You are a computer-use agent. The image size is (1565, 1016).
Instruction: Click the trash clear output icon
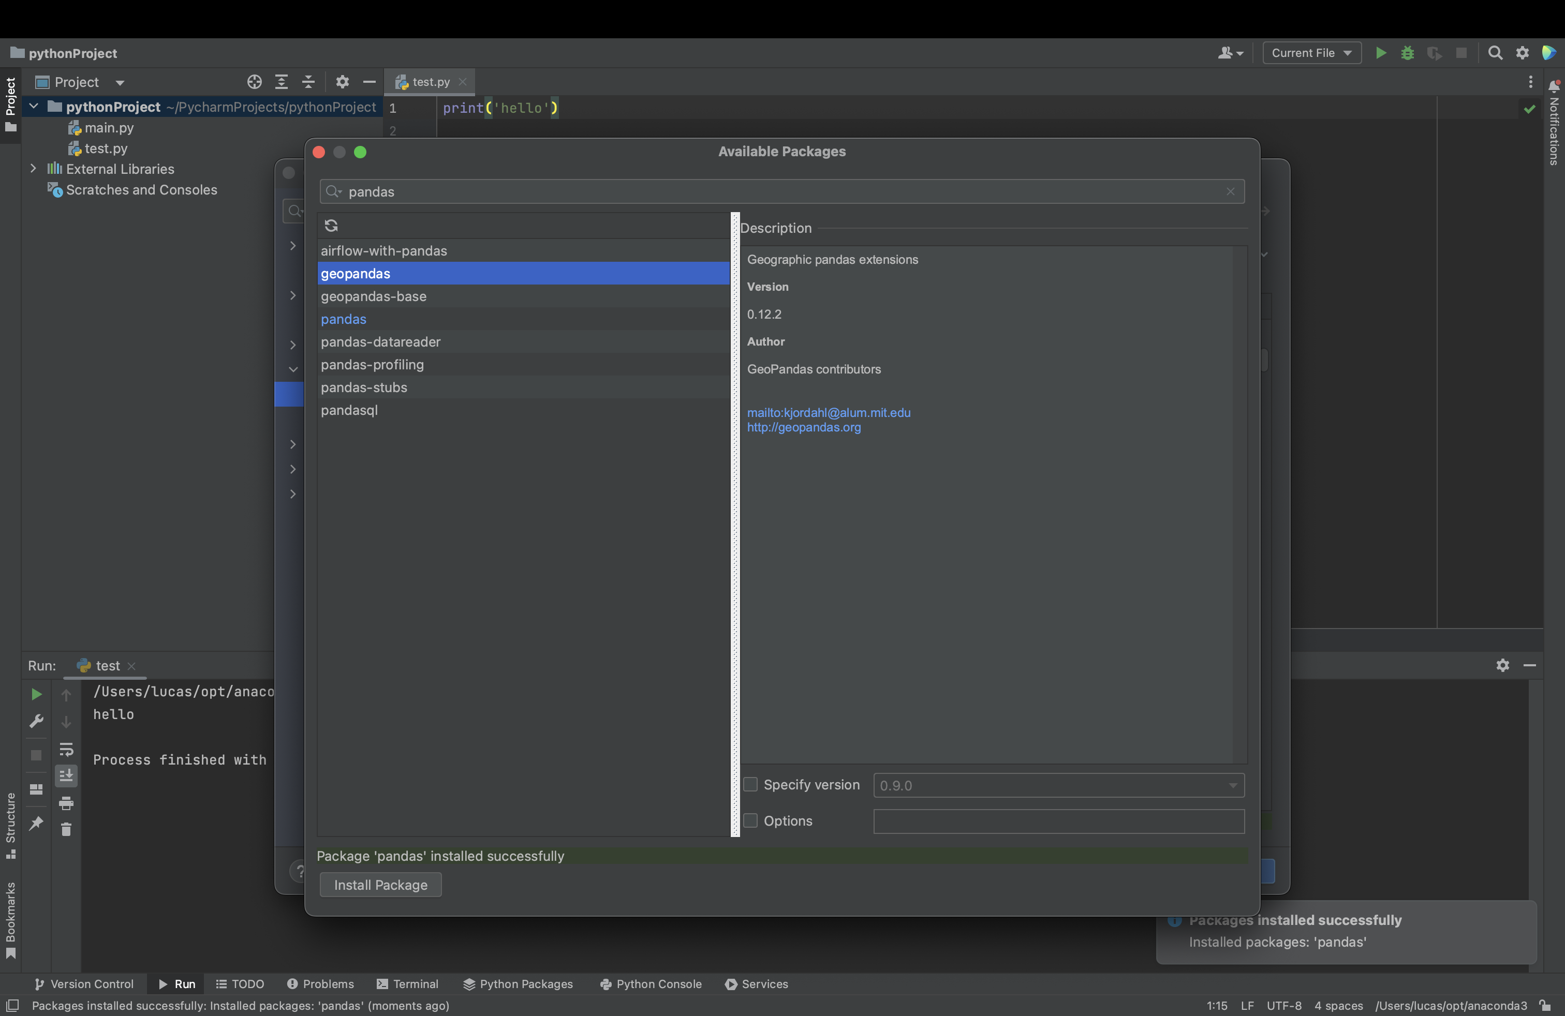tap(66, 829)
